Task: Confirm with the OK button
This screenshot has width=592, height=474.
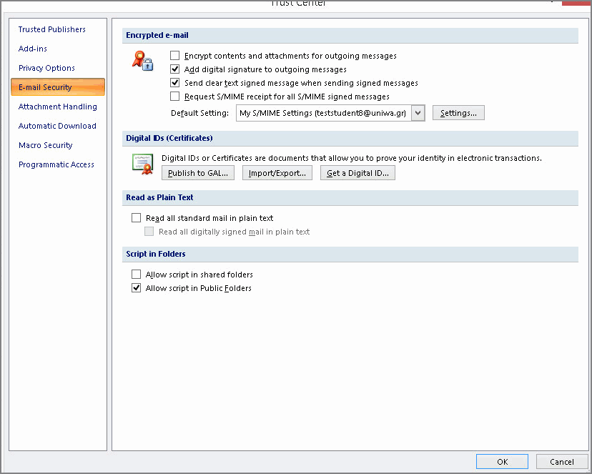Action: click(502, 462)
